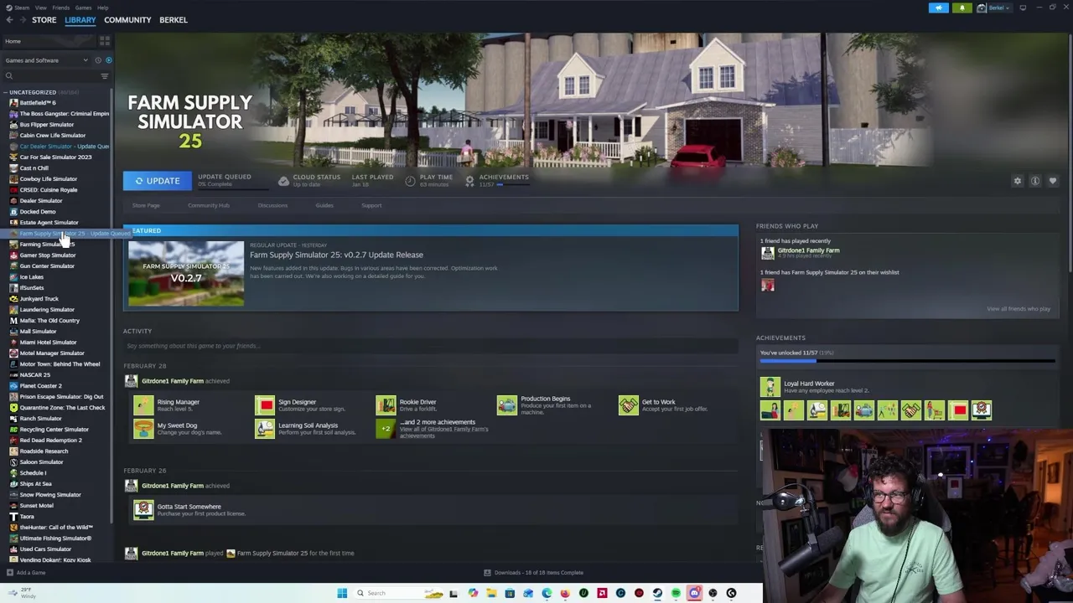Show game info icon

(x=1035, y=181)
